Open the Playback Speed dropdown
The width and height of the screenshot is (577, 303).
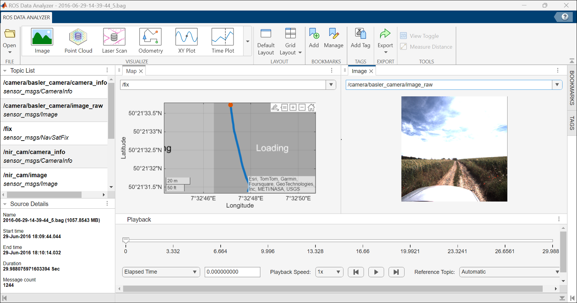tap(329, 272)
